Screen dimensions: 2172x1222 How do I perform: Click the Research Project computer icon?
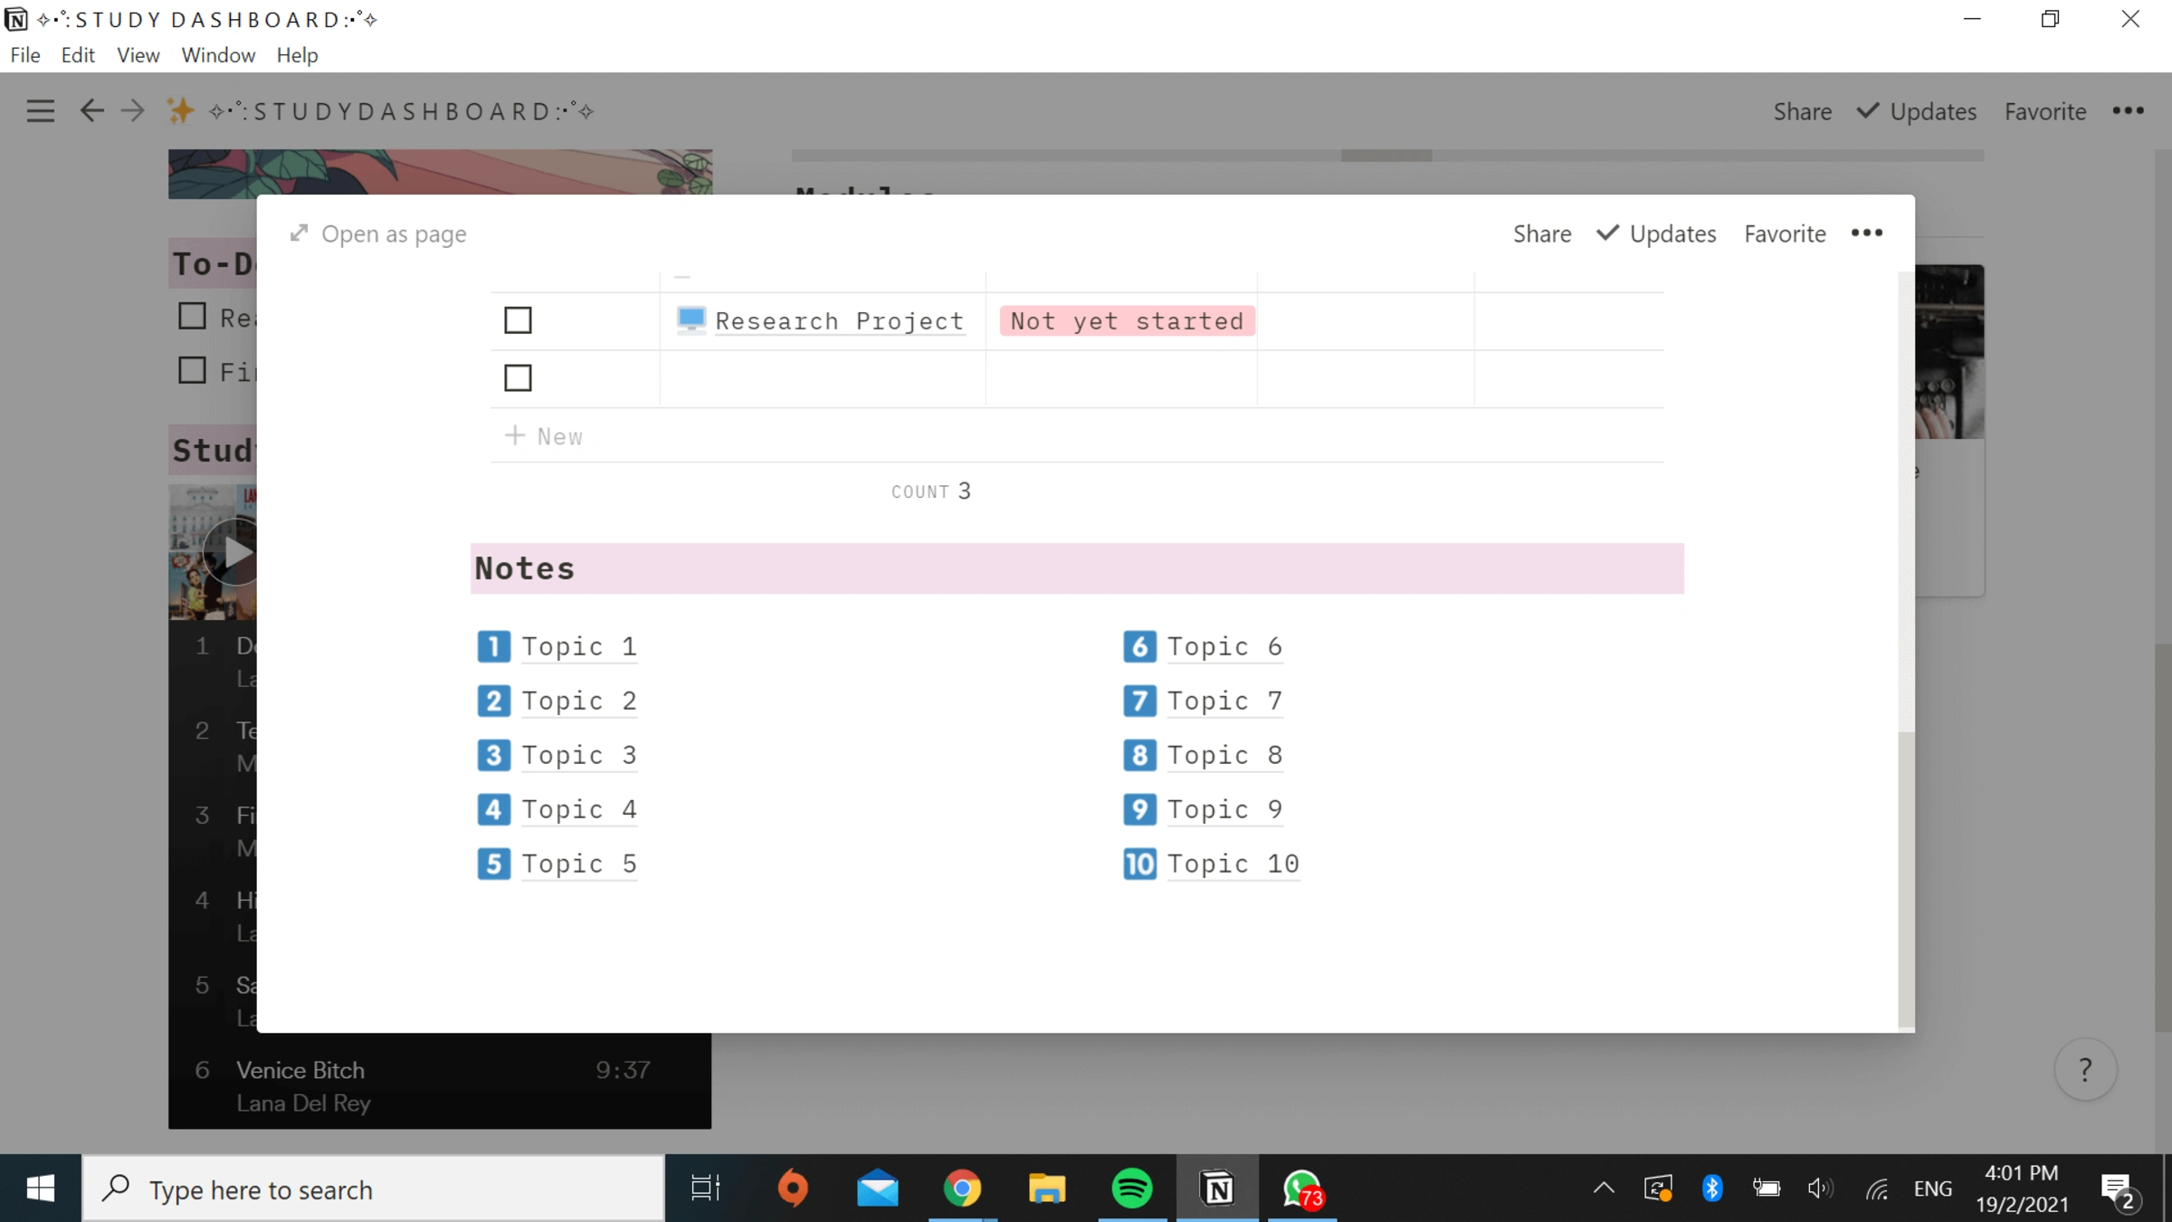point(691,320)
